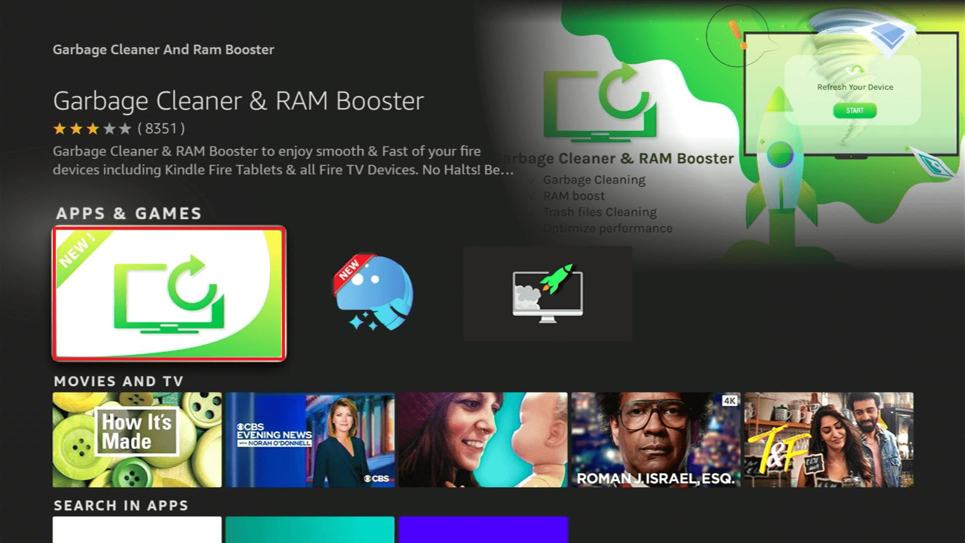965x543 pixels.
Task: Open the woman holding baby doll movie
Action: 483,439
